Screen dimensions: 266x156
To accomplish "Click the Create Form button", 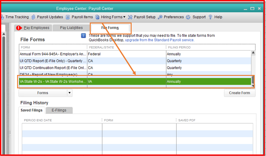I will [x=239, y=93].
